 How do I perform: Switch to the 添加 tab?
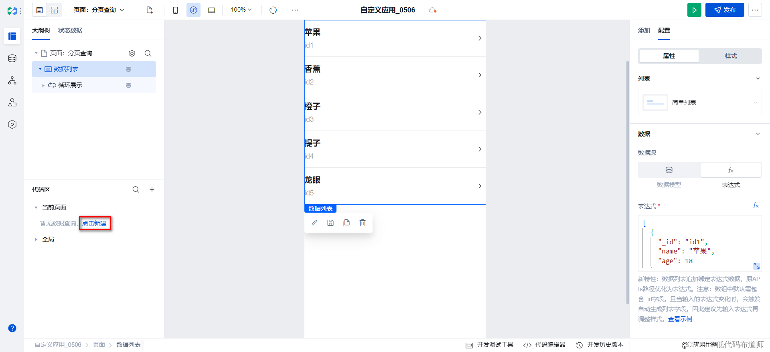click(x=644, y=30)
